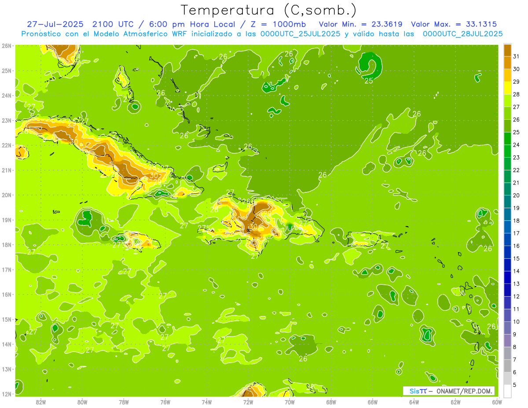This screenshot has width=528, height=408.
Task: Click the 82W longitude axis label
Action: point(41,402)
